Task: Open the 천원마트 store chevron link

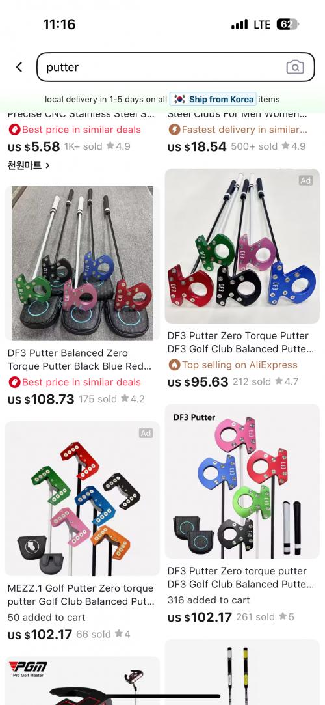Action: click(x=29, y=165)
